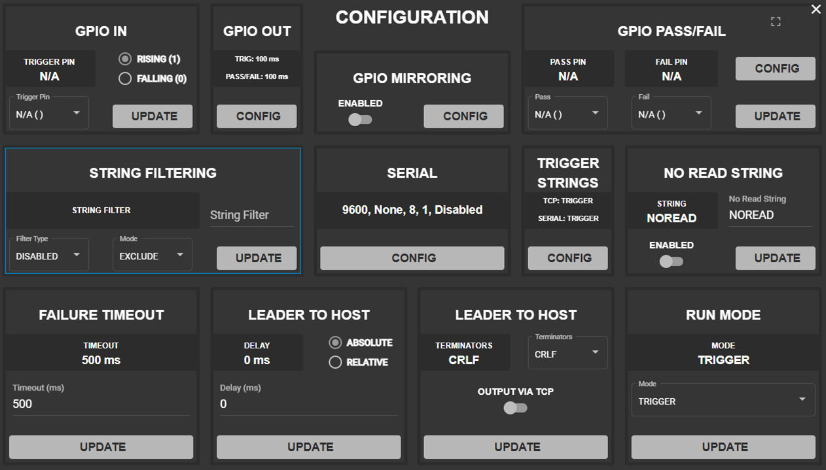Open the Run Mode dropdown
Image resolution: width=826 pixels, height=470 pixels.
tap(723, 401)
